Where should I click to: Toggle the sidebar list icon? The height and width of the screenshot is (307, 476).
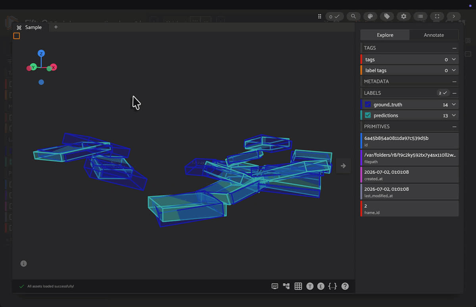click(420, 16)
